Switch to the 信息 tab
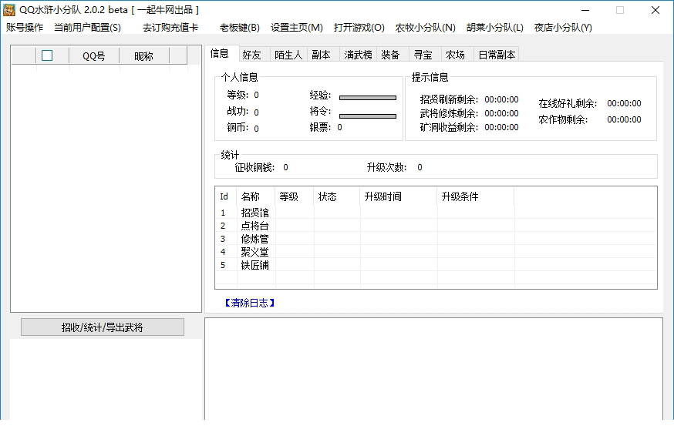674x436 pixels. coord(220,53)
